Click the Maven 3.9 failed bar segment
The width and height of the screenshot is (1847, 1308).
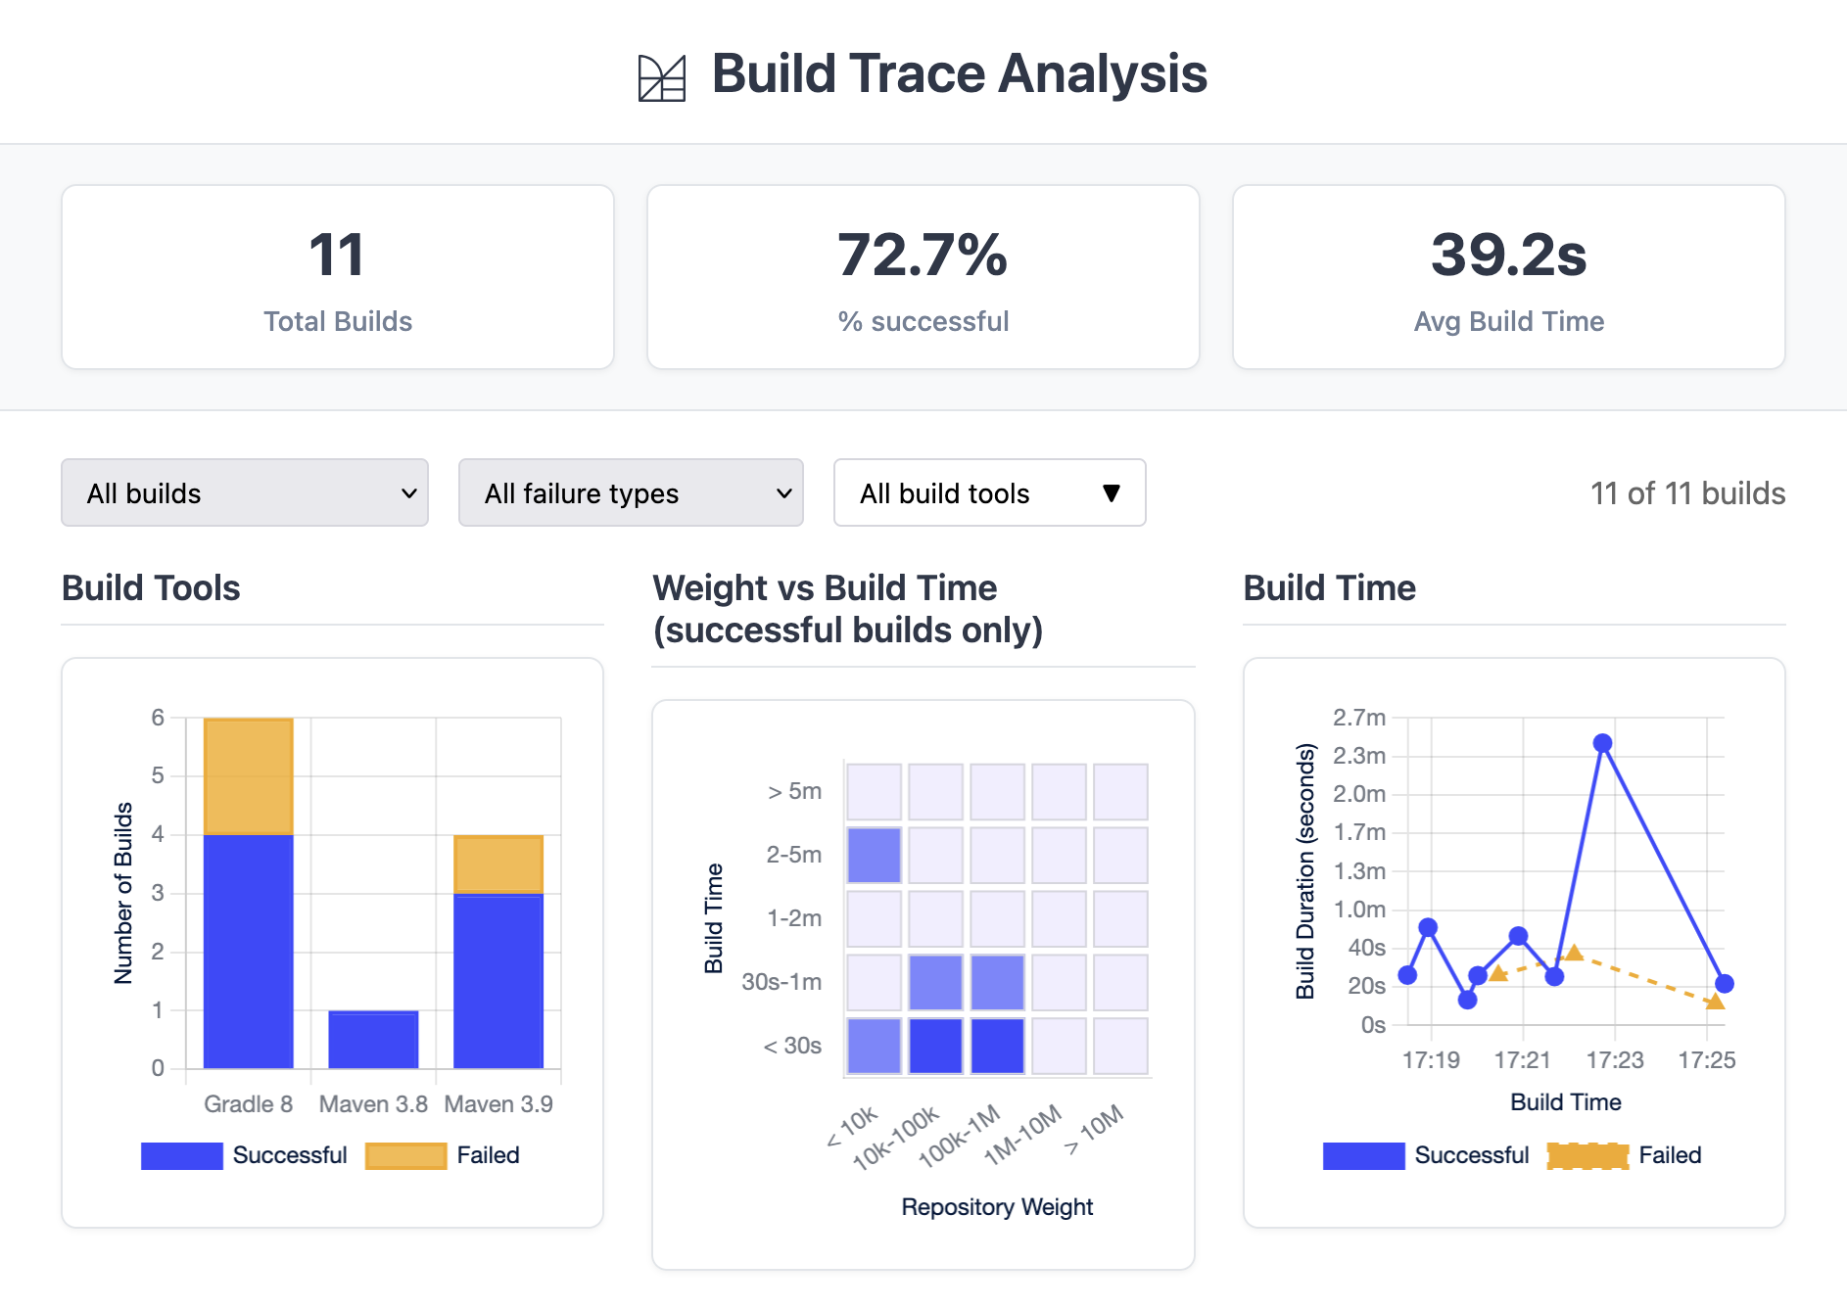click(498, 864)
